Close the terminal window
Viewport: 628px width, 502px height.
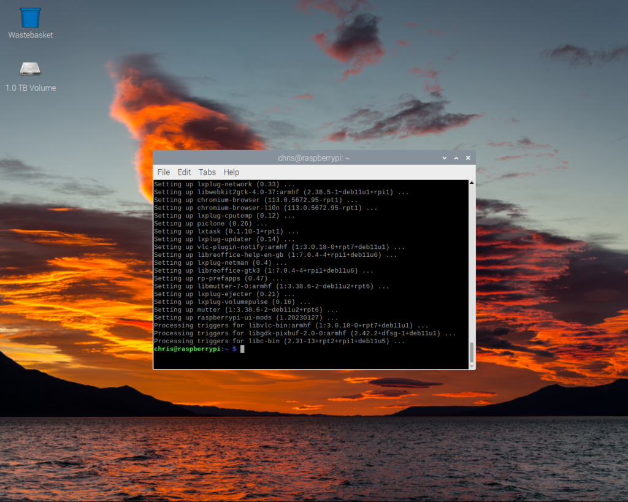pos(468,158)
